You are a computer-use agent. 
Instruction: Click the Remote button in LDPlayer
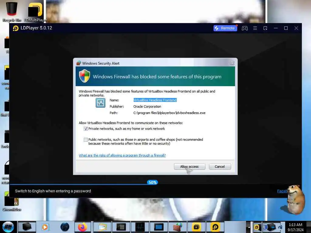tap(225, 28)
